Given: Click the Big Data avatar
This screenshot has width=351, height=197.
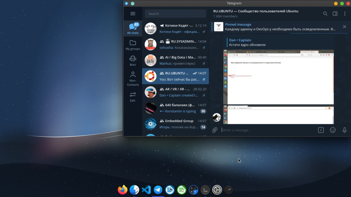Looking at the screenshot, I should 151,60.
